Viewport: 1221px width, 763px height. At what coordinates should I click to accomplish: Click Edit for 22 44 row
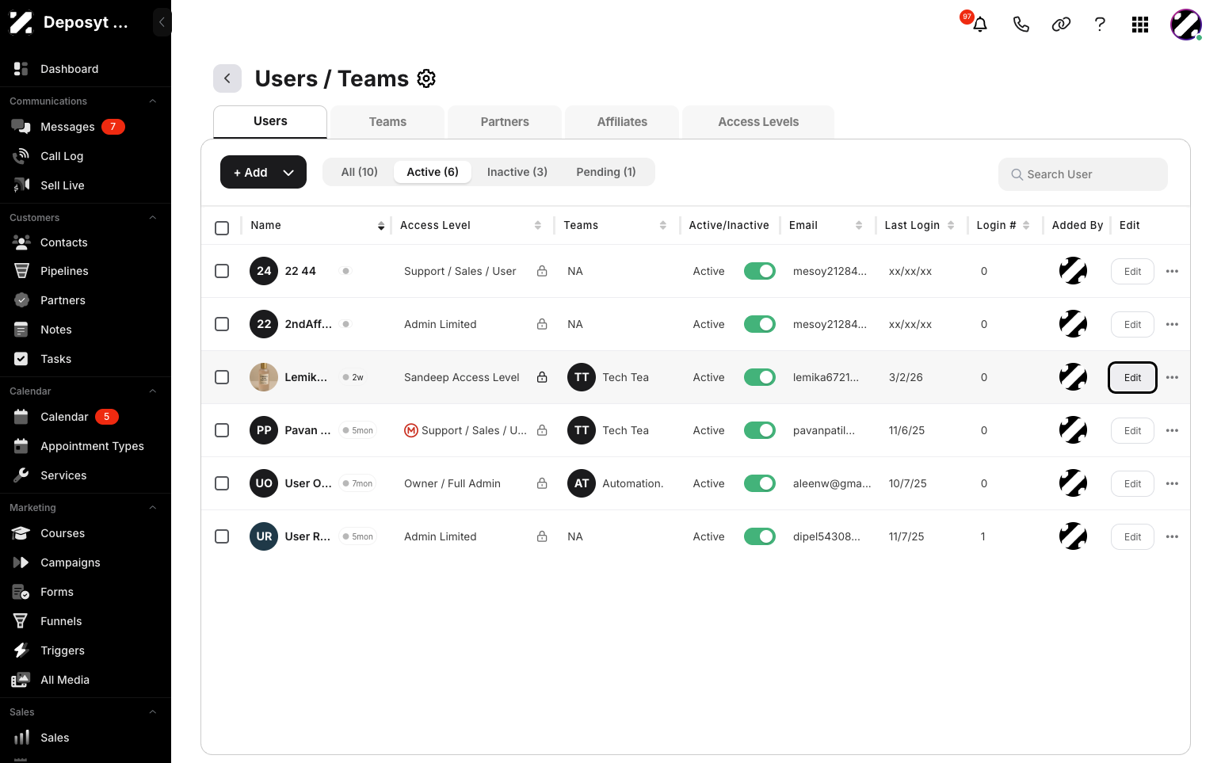point(1132,271)
